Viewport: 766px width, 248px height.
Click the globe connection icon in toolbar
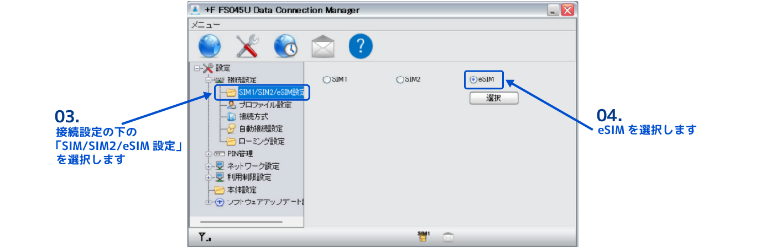click(210, 47)
